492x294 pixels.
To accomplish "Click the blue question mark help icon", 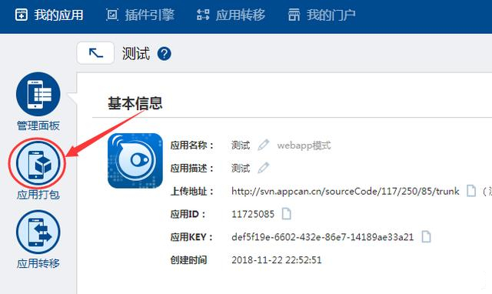I will (x=164, y=54).
